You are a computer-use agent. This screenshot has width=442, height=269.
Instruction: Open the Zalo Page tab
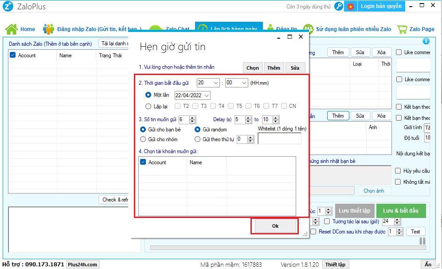point(416,29)
